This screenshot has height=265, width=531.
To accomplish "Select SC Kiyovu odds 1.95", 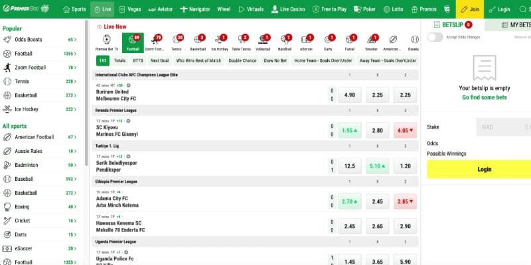I will [350, 131].
